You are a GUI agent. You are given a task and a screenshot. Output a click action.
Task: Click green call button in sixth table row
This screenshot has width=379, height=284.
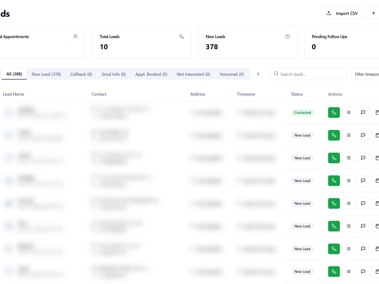click(334, 226)
